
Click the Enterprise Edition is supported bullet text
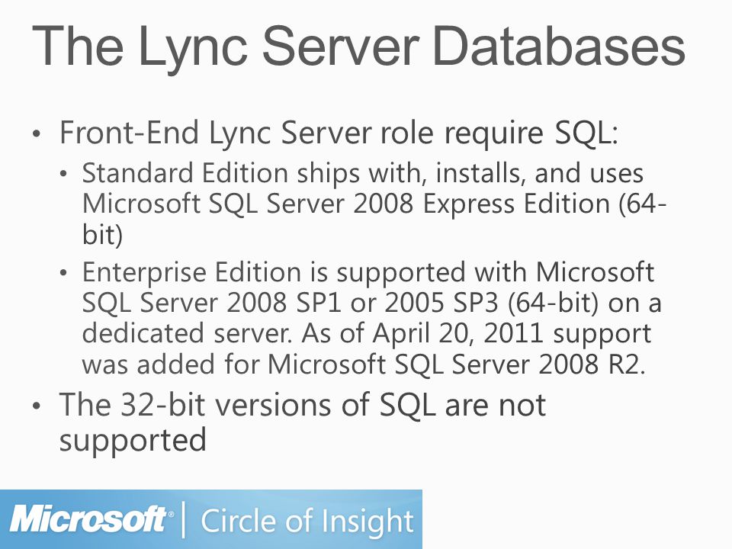372,318
